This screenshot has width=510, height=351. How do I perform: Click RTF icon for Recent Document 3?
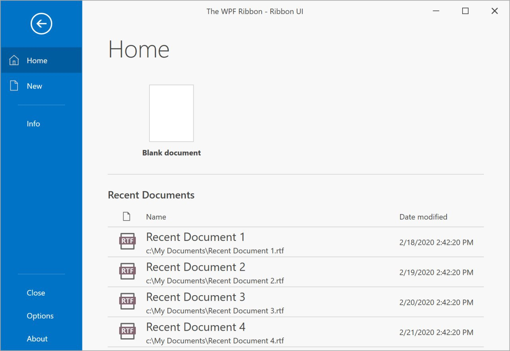(127, 301)
